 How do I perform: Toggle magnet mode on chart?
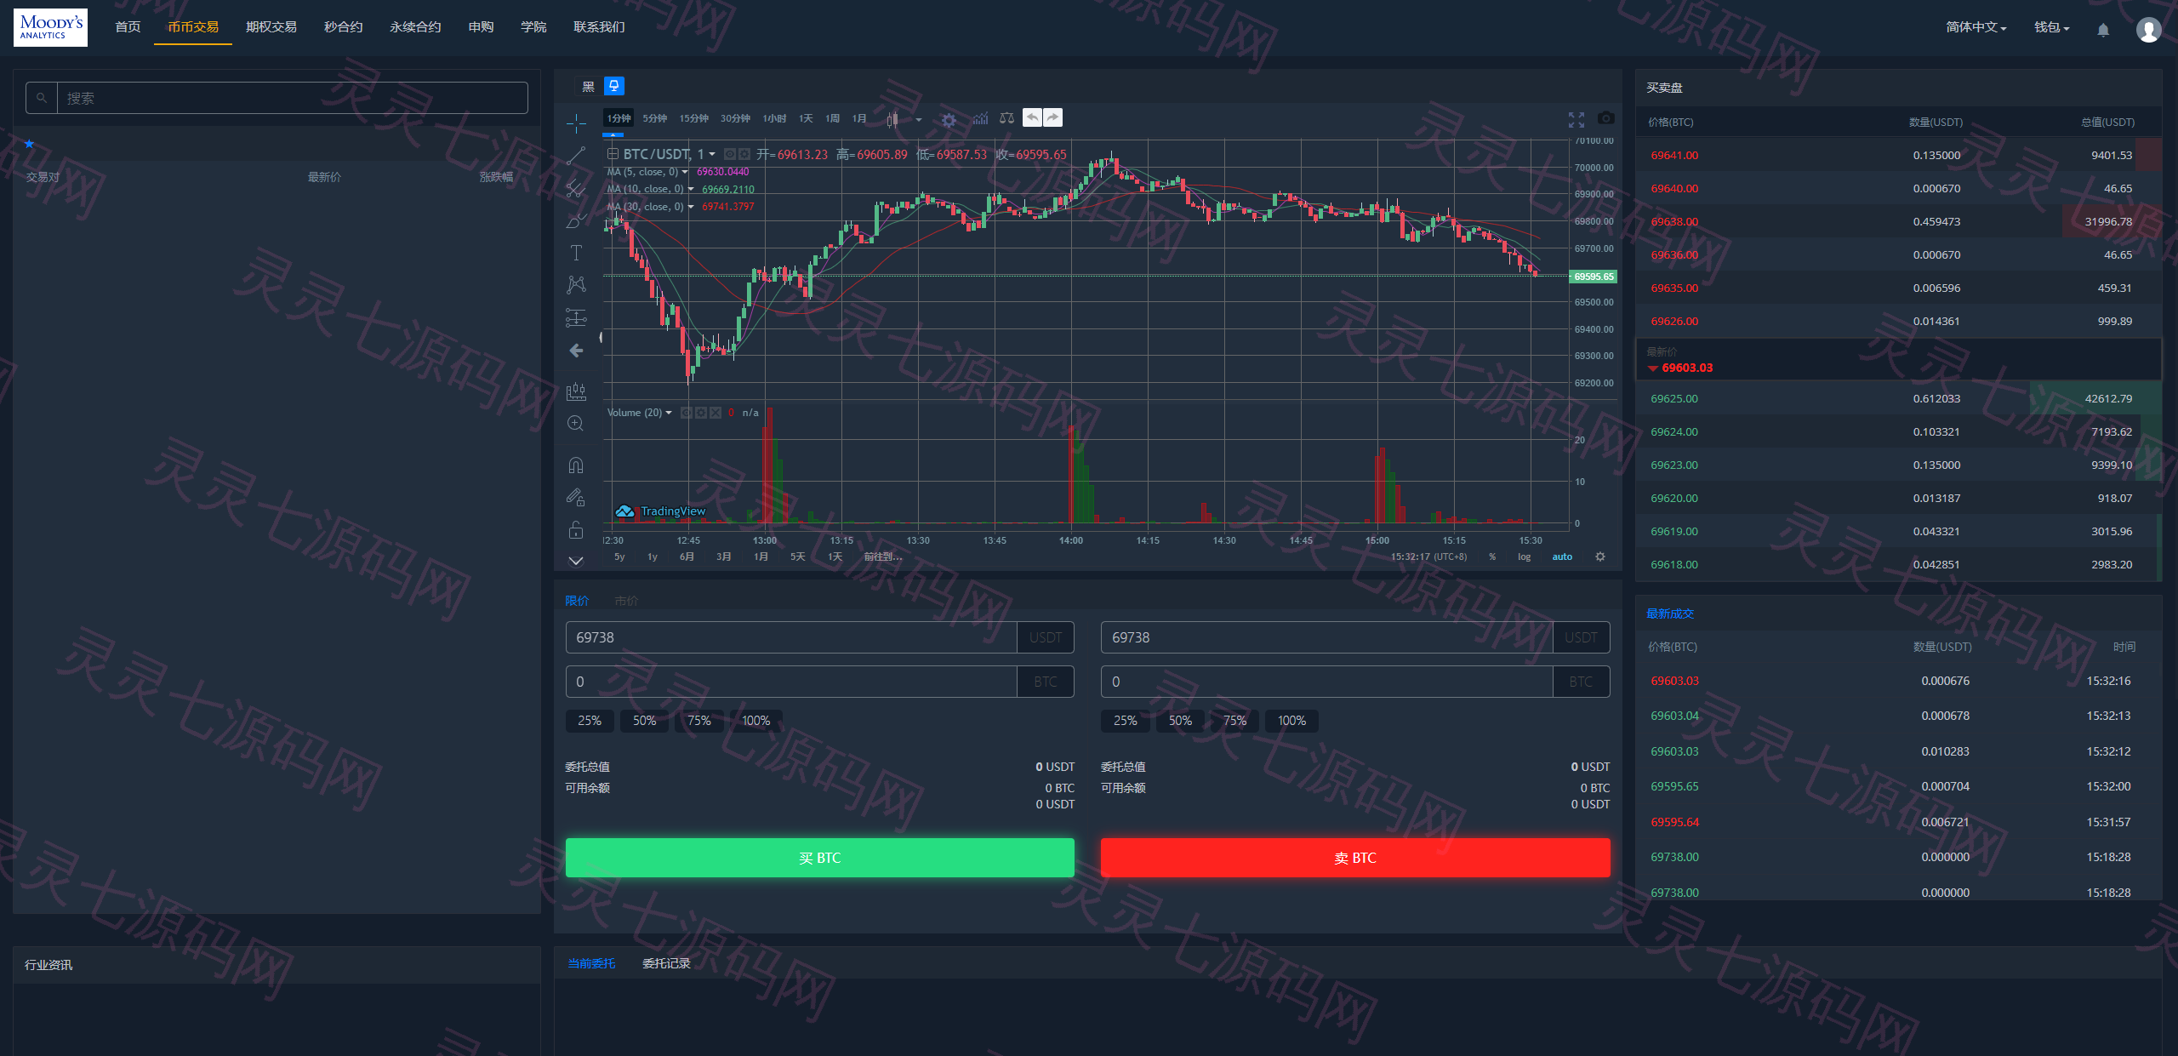576,465
